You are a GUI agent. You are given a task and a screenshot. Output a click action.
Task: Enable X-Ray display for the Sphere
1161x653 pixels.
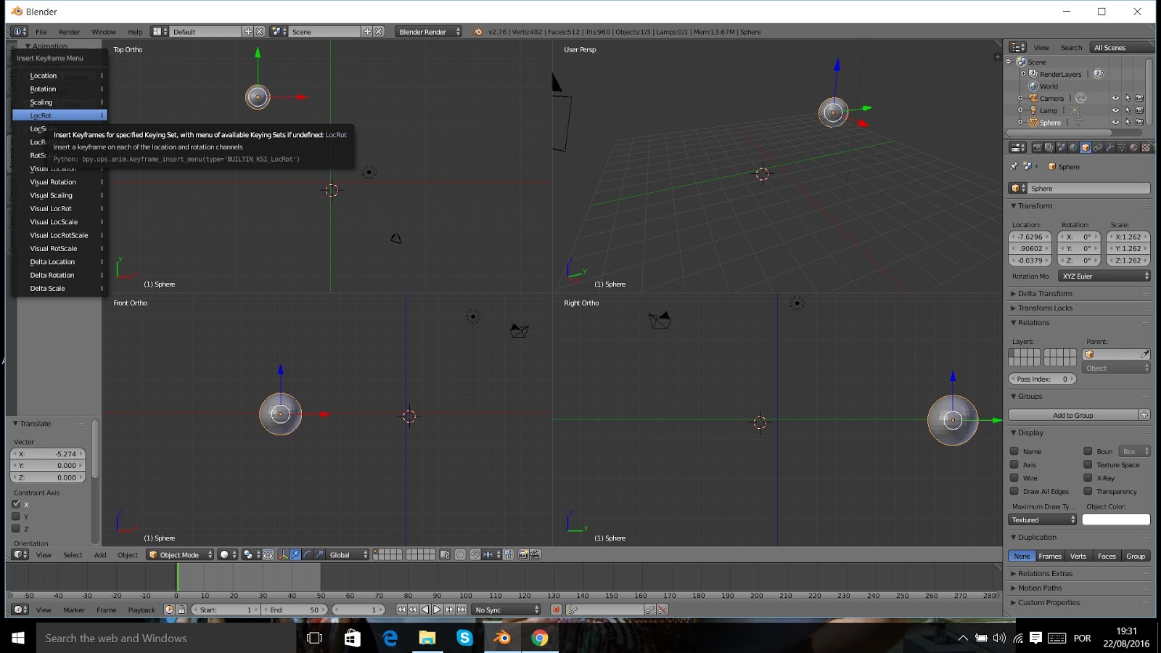coord(1089,478)
